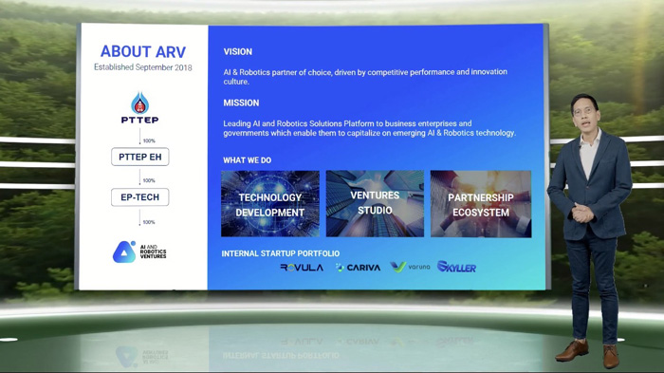Select the CARIVA startup logo
Viewport: 664px width, 373px height.
(358, 268)
